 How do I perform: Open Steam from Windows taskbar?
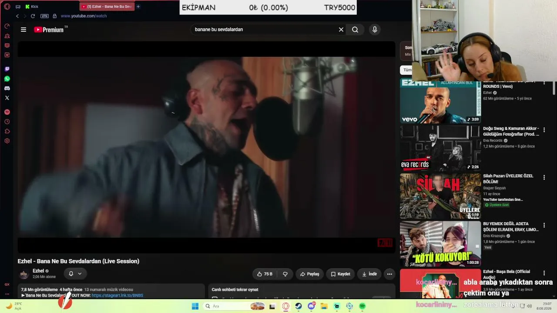(x=299, y=306)
